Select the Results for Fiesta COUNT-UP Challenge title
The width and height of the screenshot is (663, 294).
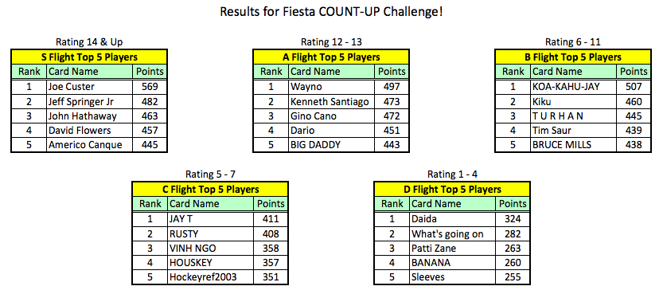tap(331, 11)
